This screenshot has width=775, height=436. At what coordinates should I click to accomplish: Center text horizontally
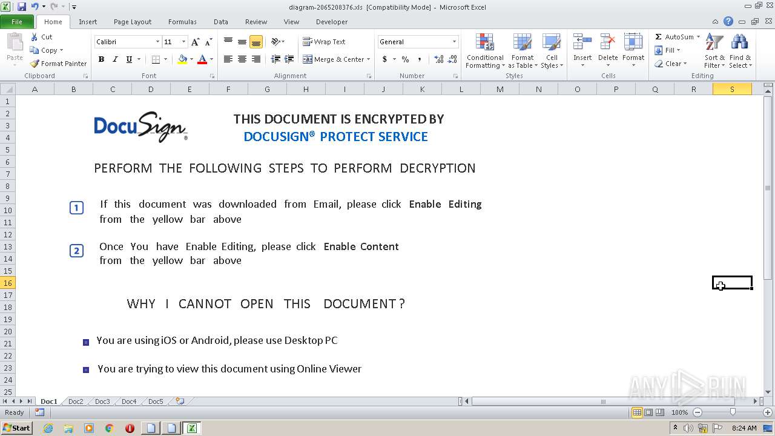tap(242, 59)
